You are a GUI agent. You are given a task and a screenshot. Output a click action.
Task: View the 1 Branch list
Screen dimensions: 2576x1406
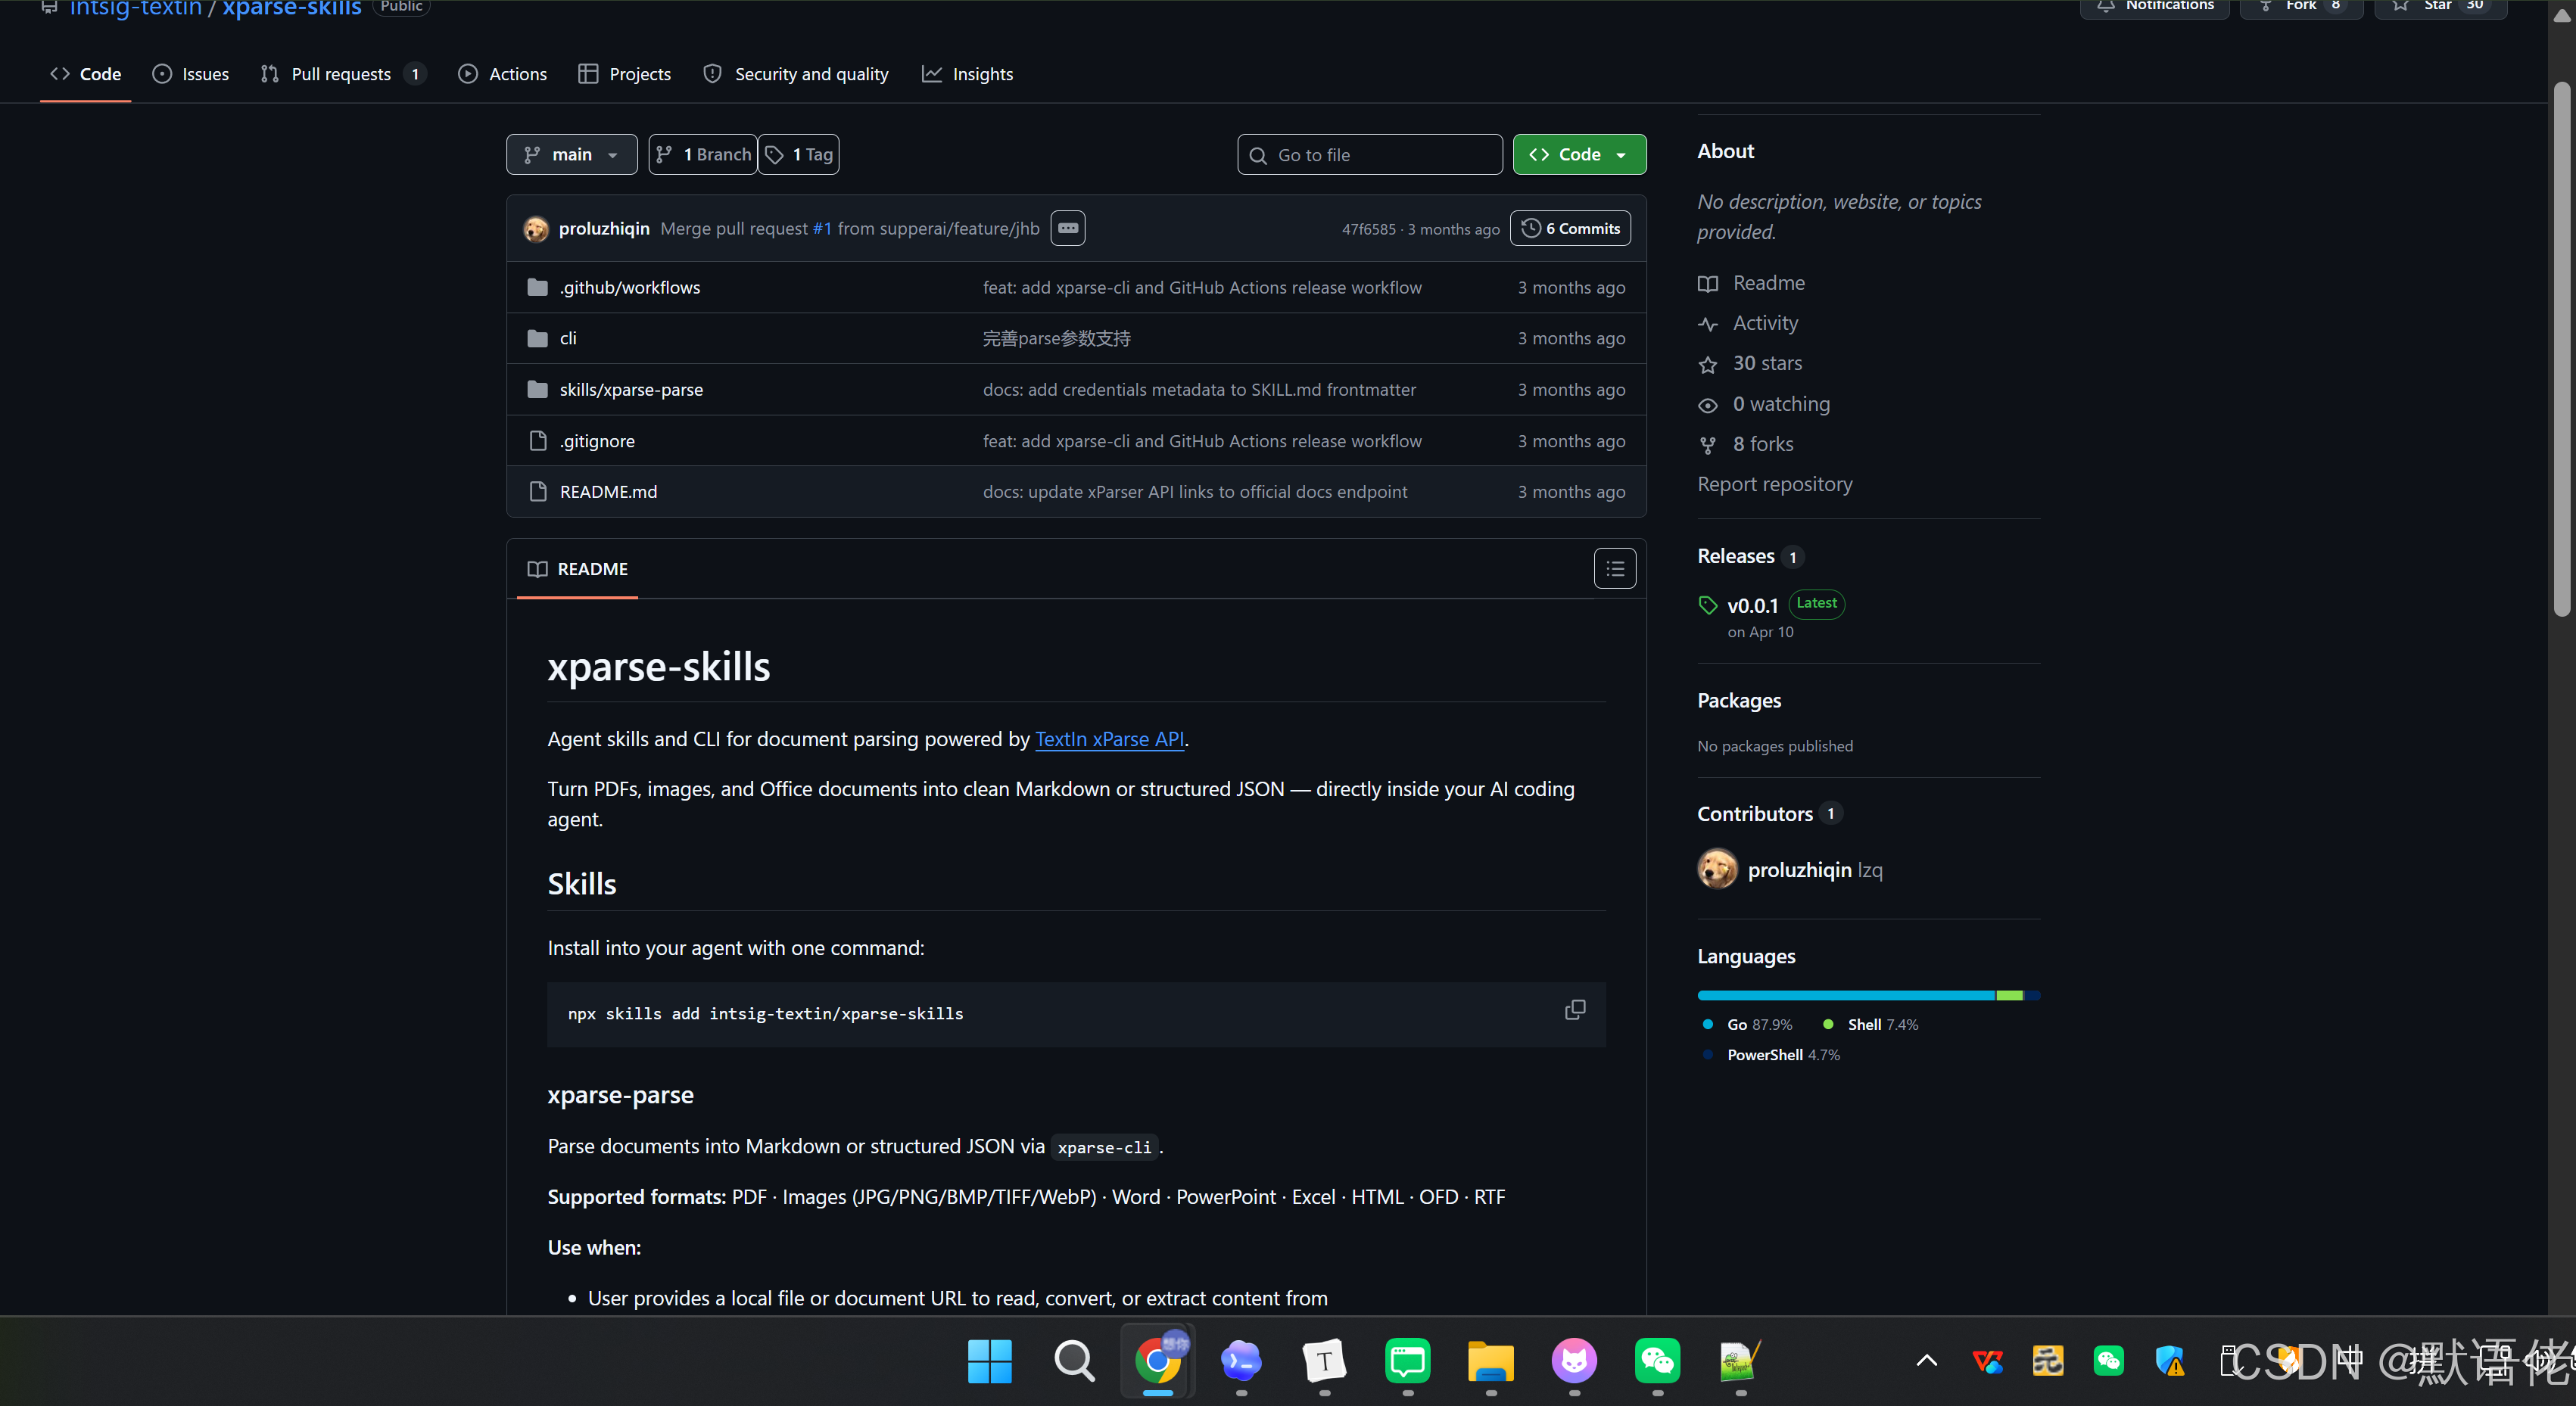tap(703, 154)
